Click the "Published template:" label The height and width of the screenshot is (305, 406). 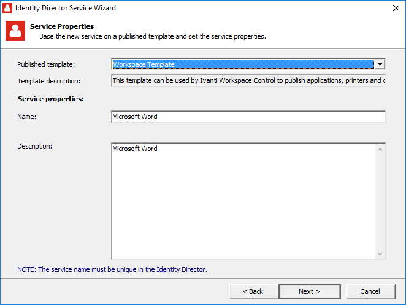(x=46, y=64)
